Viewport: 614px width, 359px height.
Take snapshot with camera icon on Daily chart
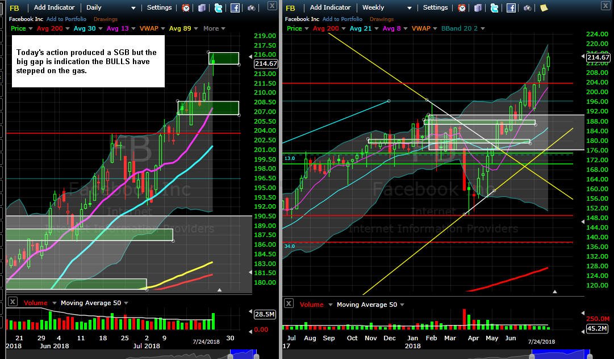tap(252, 8)
